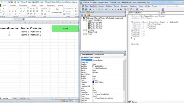This screenshot has width=184, height=103.
Task: Open the Bearbeiten menu in VBA editor
Action: (x=94, y=6)
